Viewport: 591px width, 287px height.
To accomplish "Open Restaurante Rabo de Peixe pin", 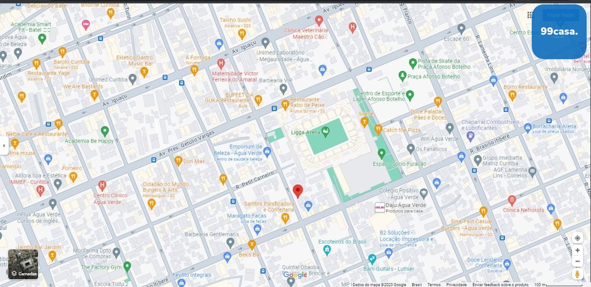I will tap(285, 105).
